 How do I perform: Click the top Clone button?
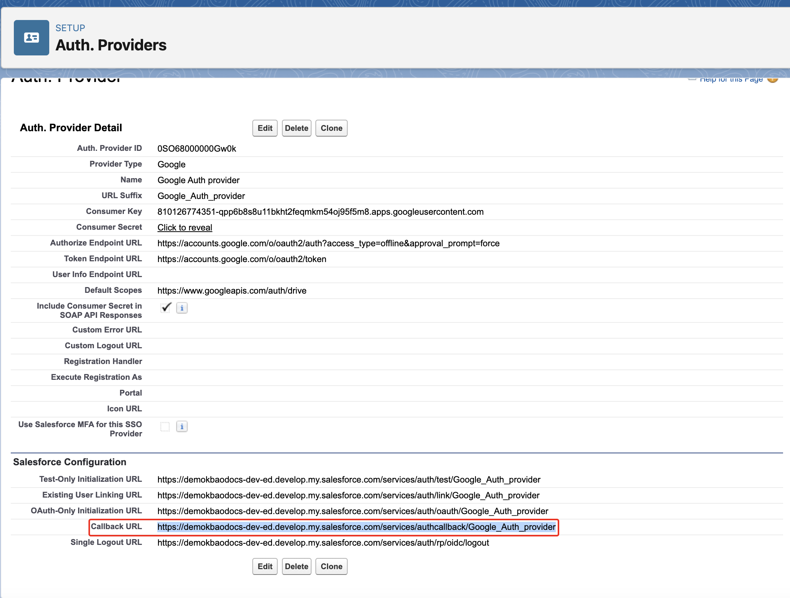(x=331, y=128)
